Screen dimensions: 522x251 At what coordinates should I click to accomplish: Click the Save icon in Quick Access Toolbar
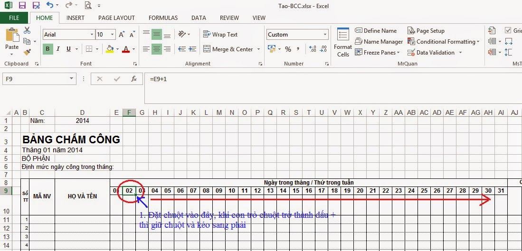[x=22, y=5]
